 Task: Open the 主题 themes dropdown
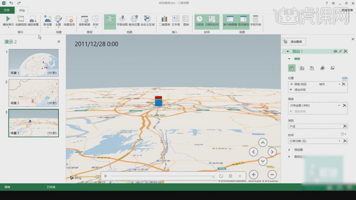click(58, 22)
